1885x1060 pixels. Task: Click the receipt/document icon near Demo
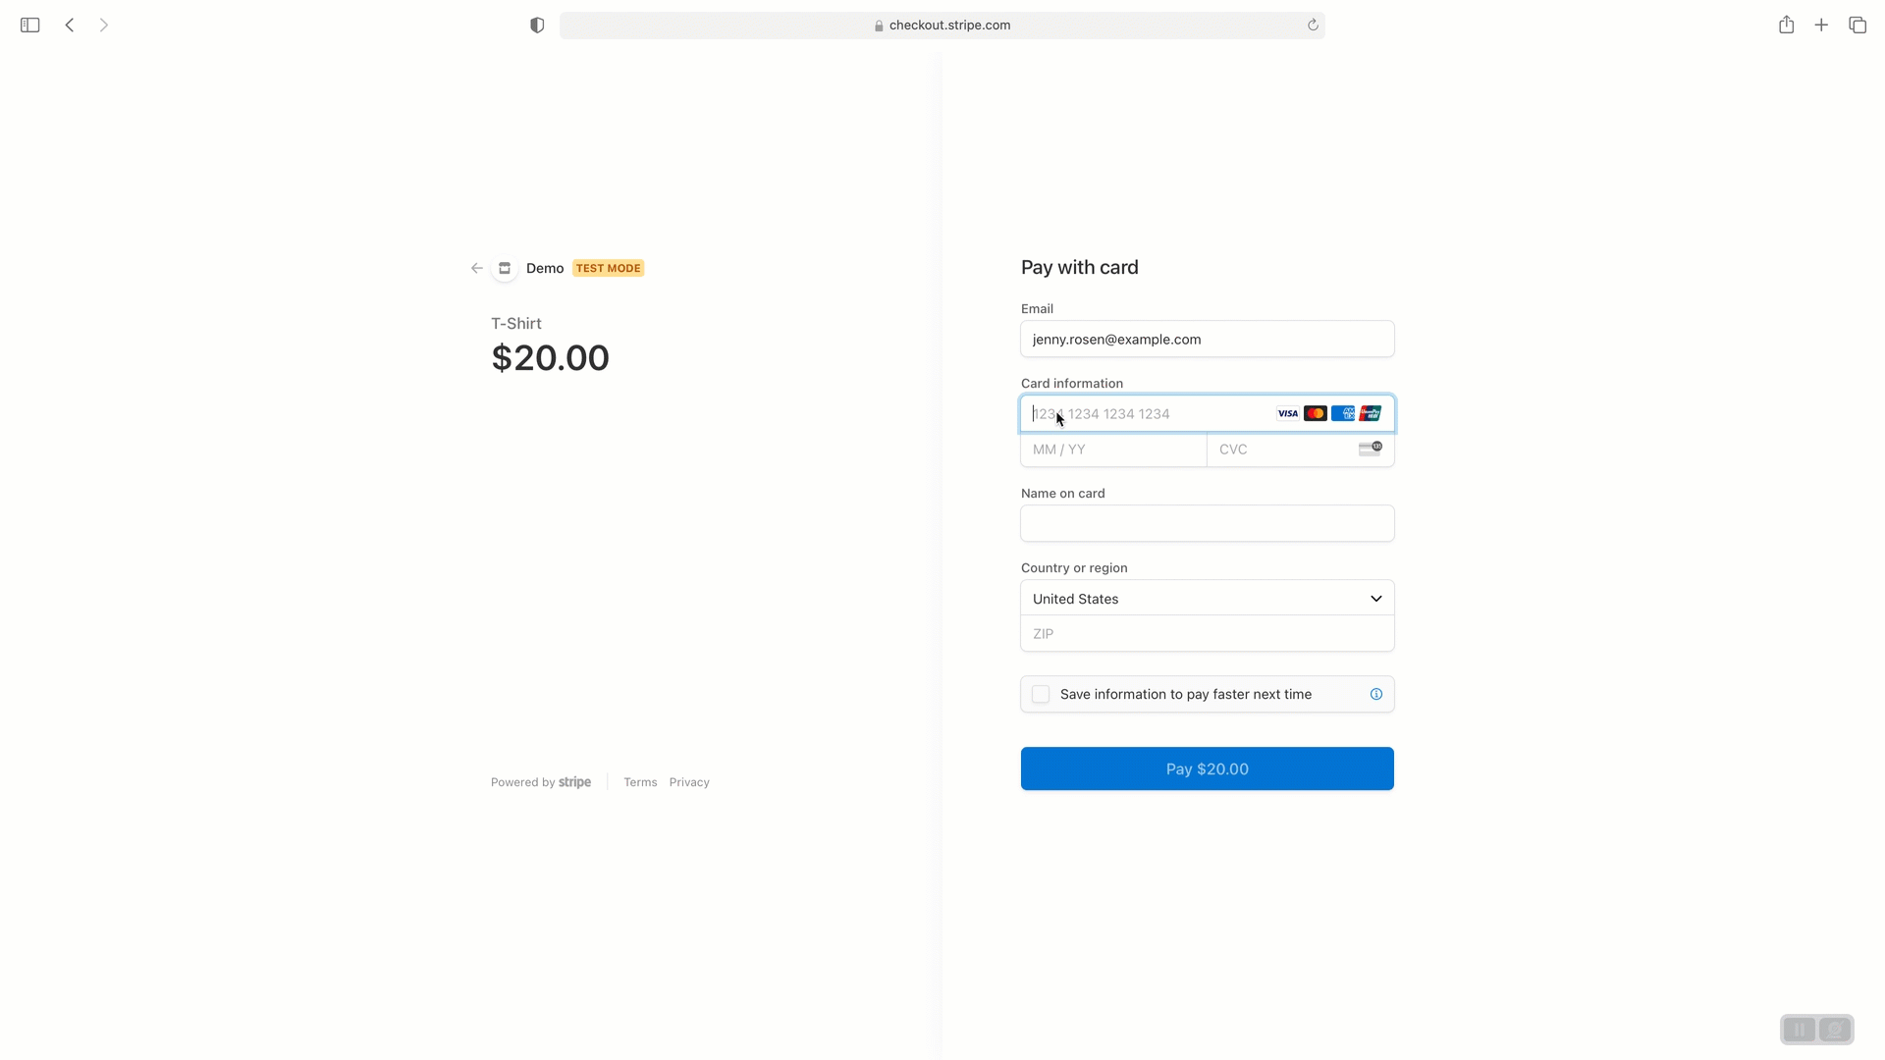(505, 268)
